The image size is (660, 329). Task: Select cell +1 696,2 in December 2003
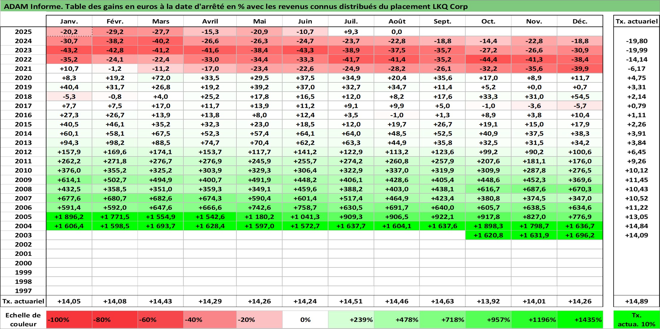(x=580, y=235)
